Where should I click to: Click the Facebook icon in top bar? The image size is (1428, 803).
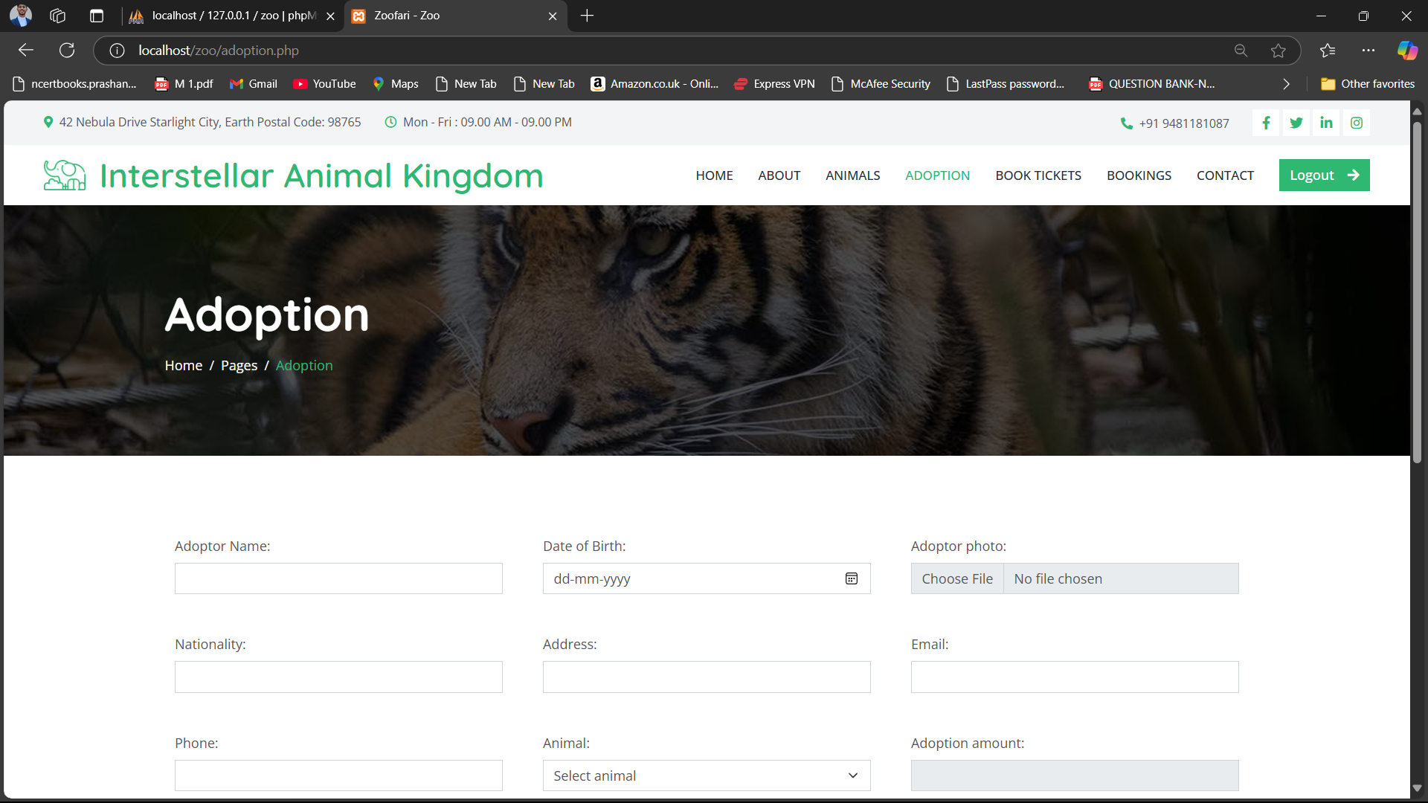pos(1266,123)
